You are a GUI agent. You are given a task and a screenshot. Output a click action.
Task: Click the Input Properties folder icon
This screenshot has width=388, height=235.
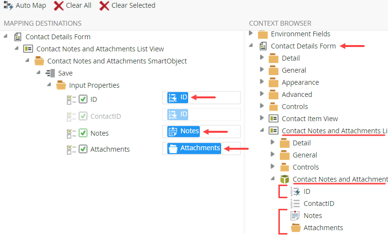click(61, 85)
